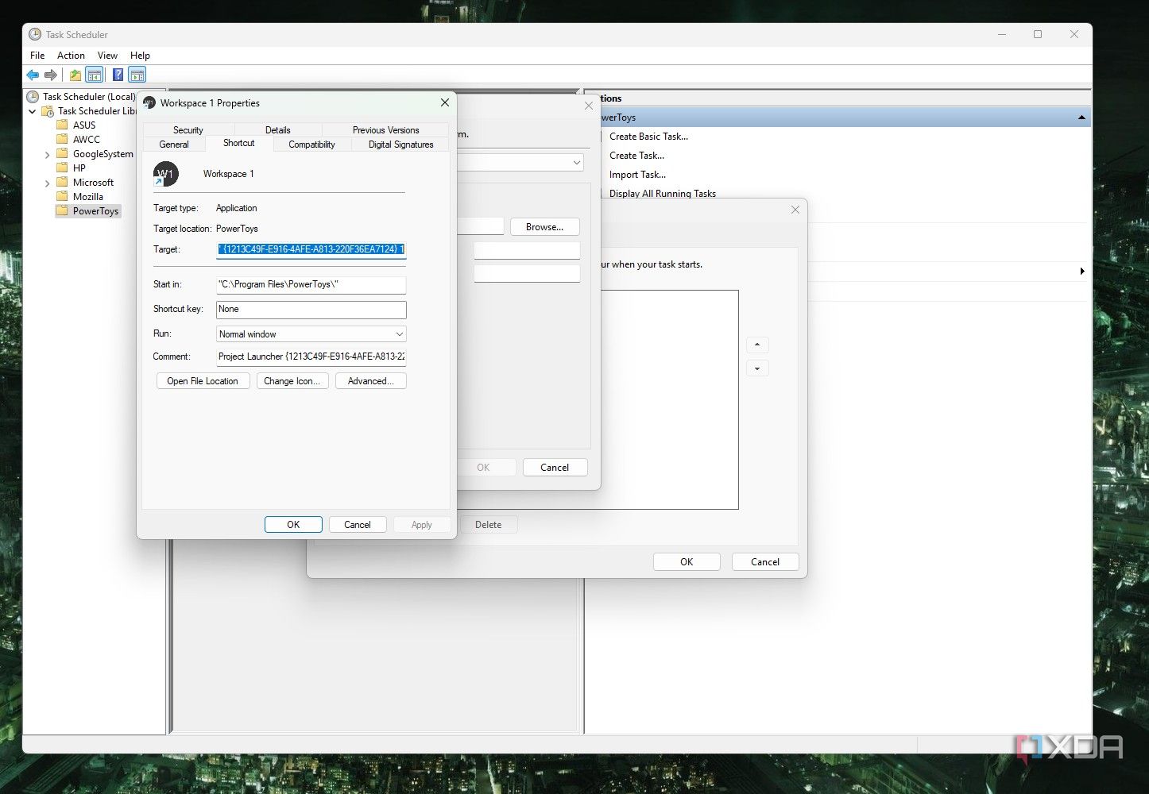This screenshot has height=794, width=1149.
Task: Collapse the PowerToys actions section arrow
Action: (1081, 118)
